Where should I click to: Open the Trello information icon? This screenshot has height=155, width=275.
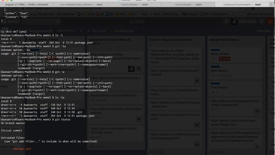[262, 22]
